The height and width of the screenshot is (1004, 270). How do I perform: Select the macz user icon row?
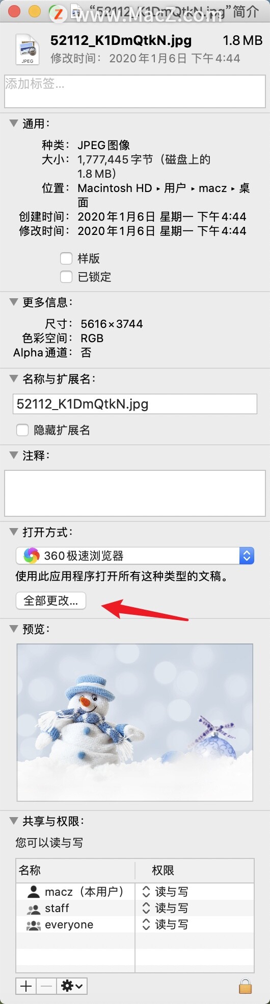point(135,892)
